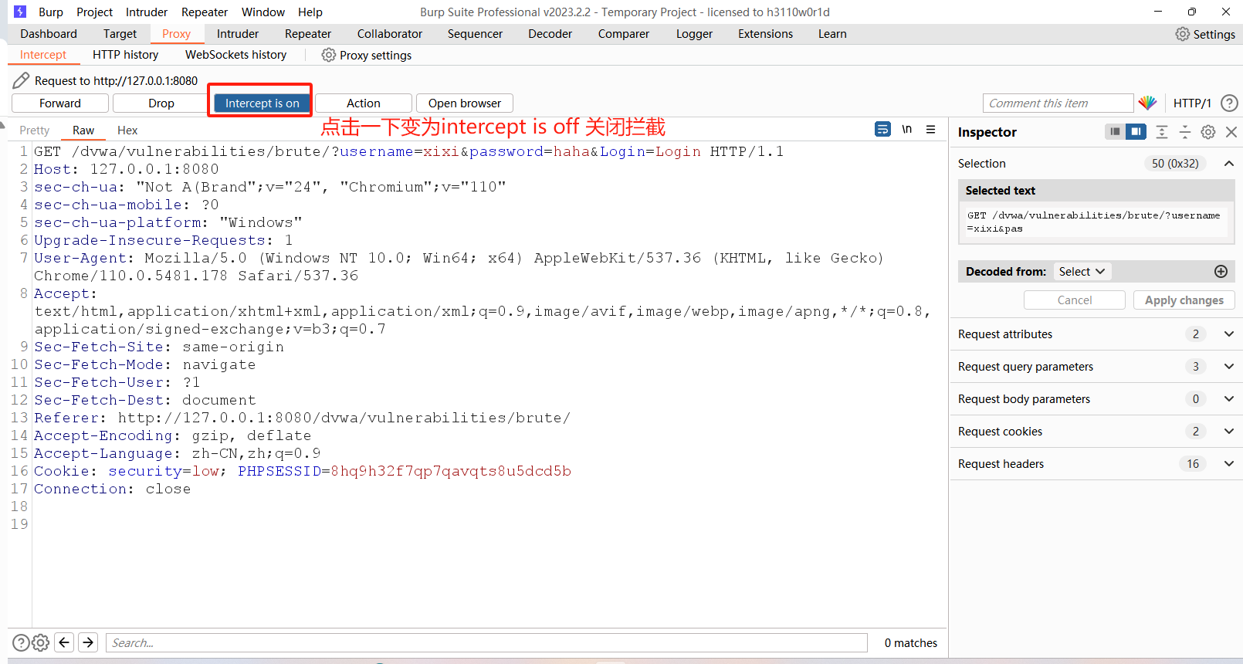Click the Comment this item field
The image size is (1243, 664).
[1058, 103]
